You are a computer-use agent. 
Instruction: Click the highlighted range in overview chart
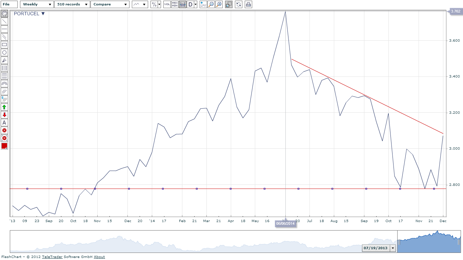click(x=429, y=242)
